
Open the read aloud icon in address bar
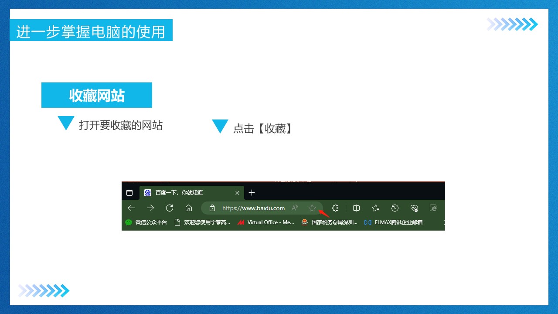[295, 208]
